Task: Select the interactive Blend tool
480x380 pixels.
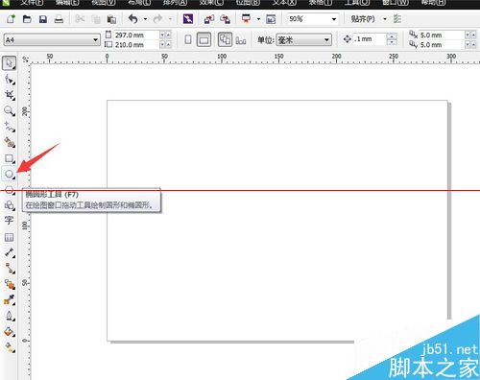Action: coord(10,284)
